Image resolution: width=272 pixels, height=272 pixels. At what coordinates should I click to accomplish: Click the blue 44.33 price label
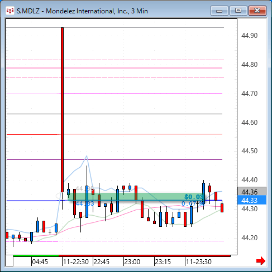[252, 200]
